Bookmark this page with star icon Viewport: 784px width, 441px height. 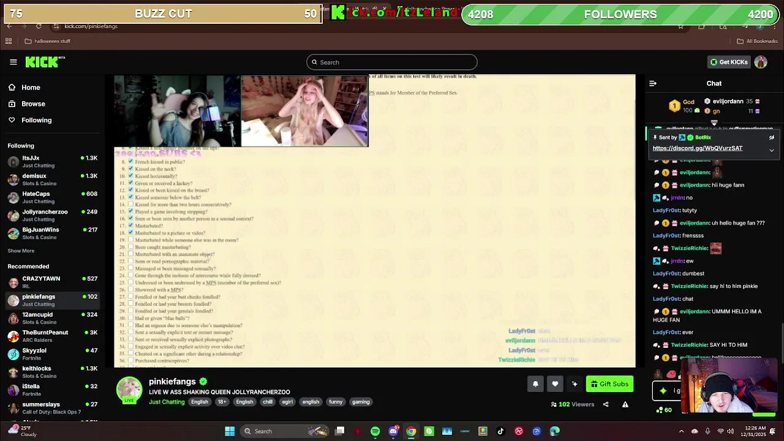click(680, 26)
